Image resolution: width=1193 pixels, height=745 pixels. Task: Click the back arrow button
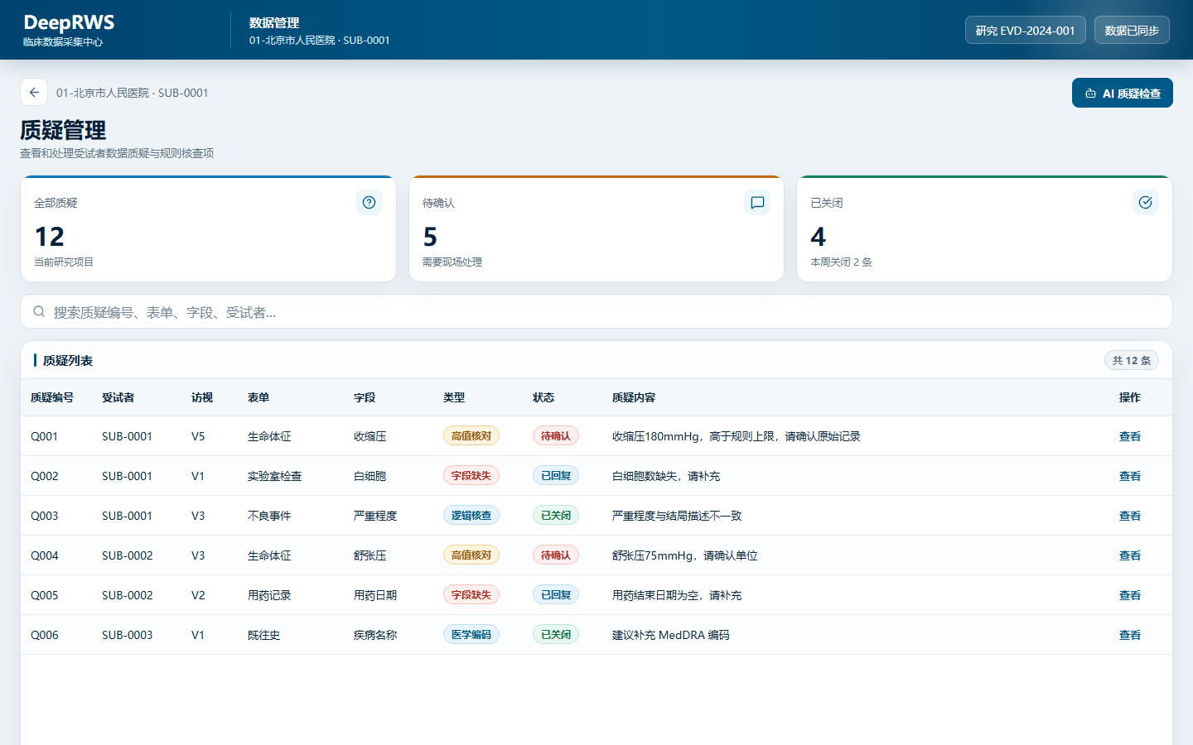(34, 93)
